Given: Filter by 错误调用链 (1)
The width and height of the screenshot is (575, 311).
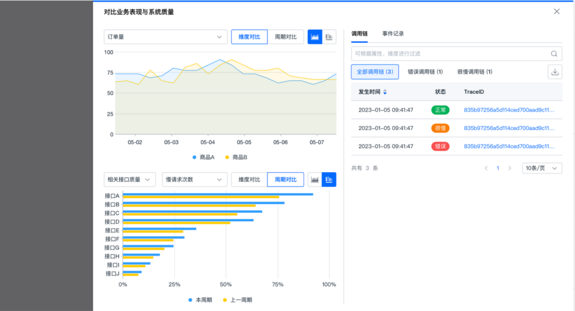Looking at the screenshot, I should (x=425, y=72).
